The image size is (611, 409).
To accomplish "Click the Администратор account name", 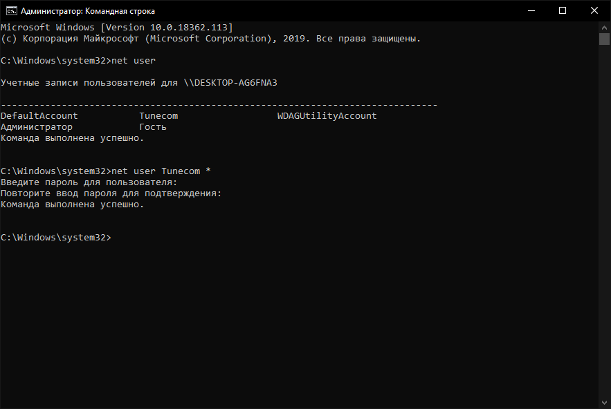I will [37, 127].
